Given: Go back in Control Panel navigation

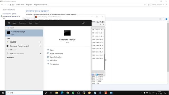Looking at the screenshot, I should [2, 5].
